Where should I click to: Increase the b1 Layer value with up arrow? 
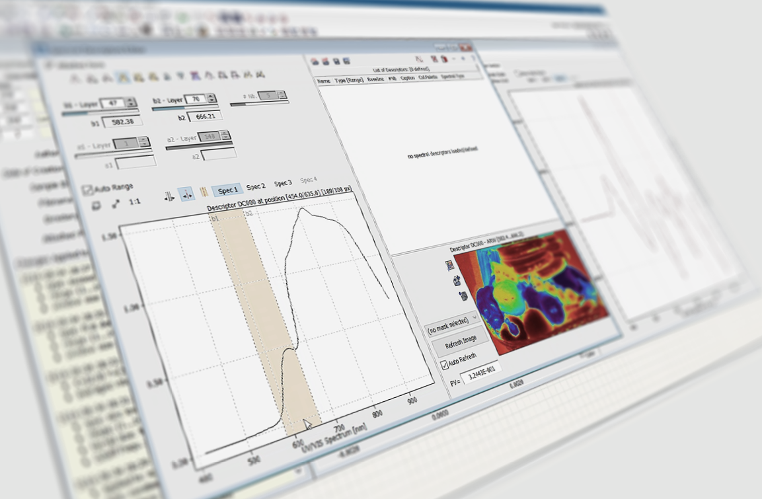pos(131,100)
